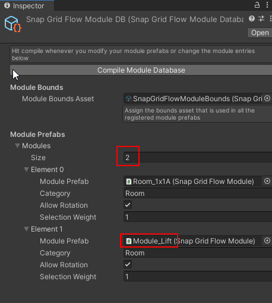The image size is (272, 303).
Task: Open object picker for Room_1x1A prefab
Action: (x=267, y=181)
